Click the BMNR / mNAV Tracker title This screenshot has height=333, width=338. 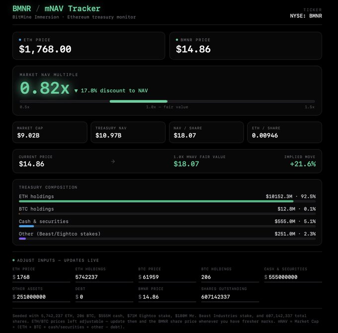tap(57, 8)
